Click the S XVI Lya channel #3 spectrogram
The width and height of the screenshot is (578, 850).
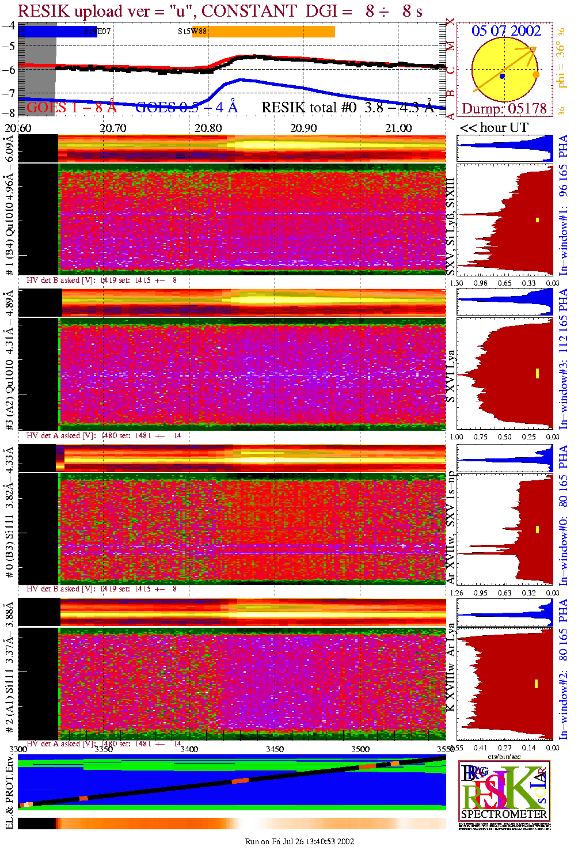point(252,374)
